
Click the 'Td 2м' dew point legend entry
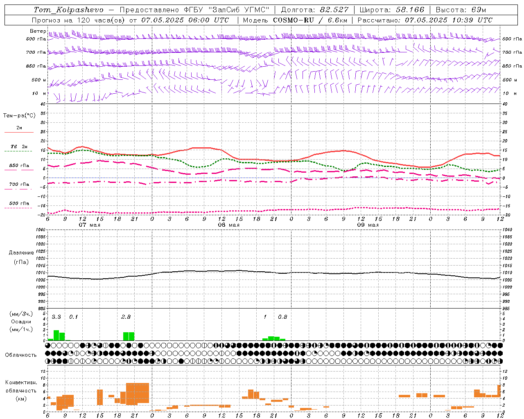(x=19, y=146)
